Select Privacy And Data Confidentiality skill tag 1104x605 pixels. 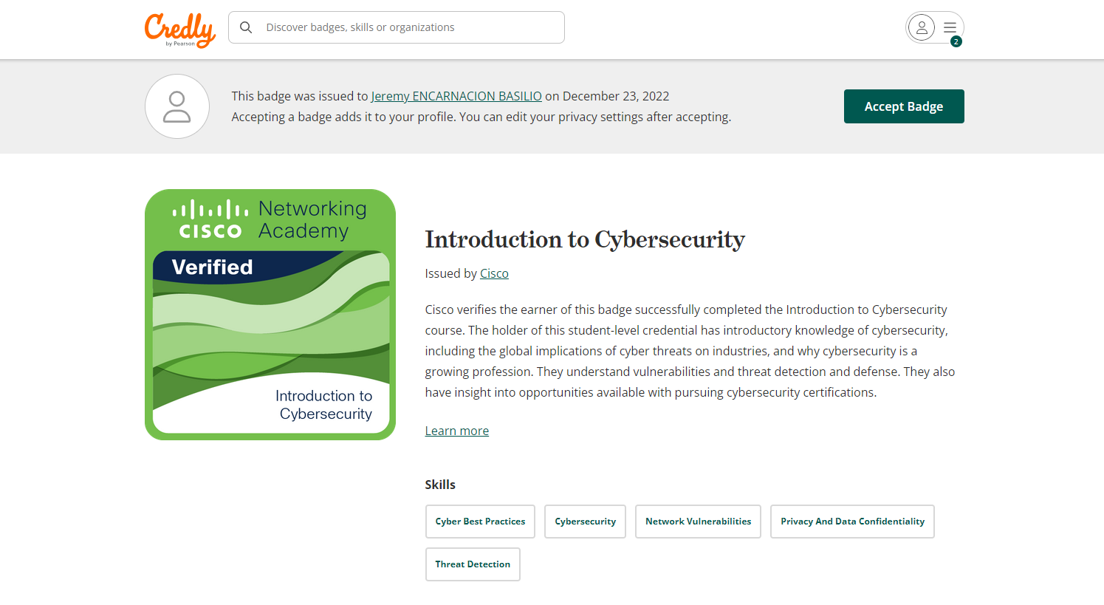pos(852,522)
